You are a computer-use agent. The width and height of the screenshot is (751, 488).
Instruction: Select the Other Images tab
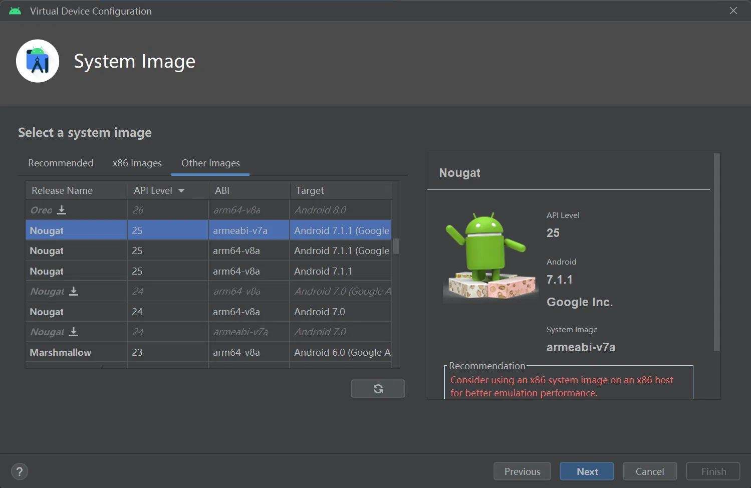coord(210,163)
